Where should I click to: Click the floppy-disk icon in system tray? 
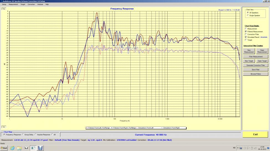[x=241, y=148]
